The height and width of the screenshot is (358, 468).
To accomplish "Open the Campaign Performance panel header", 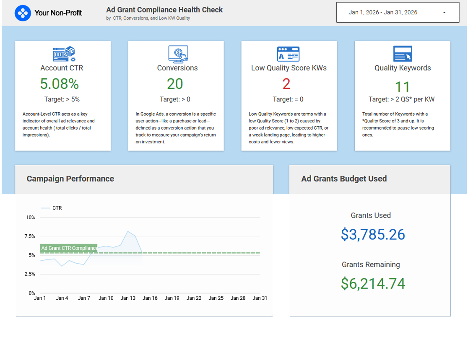I will (70, 179).
